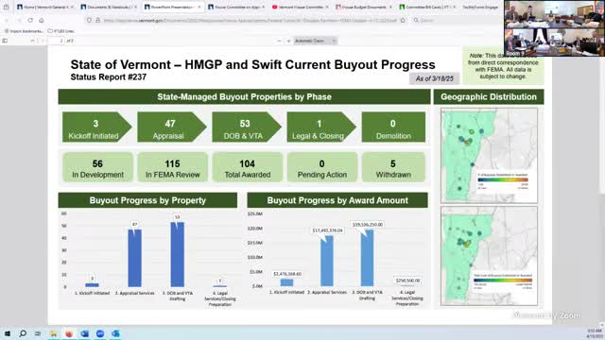Toggle the PDF viewer sidebar icon
Image resolution: width=605 pixels, height=340 pixels.
5,41
